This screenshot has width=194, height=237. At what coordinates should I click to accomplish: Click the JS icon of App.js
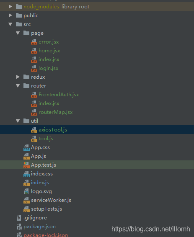click(26, 156)
